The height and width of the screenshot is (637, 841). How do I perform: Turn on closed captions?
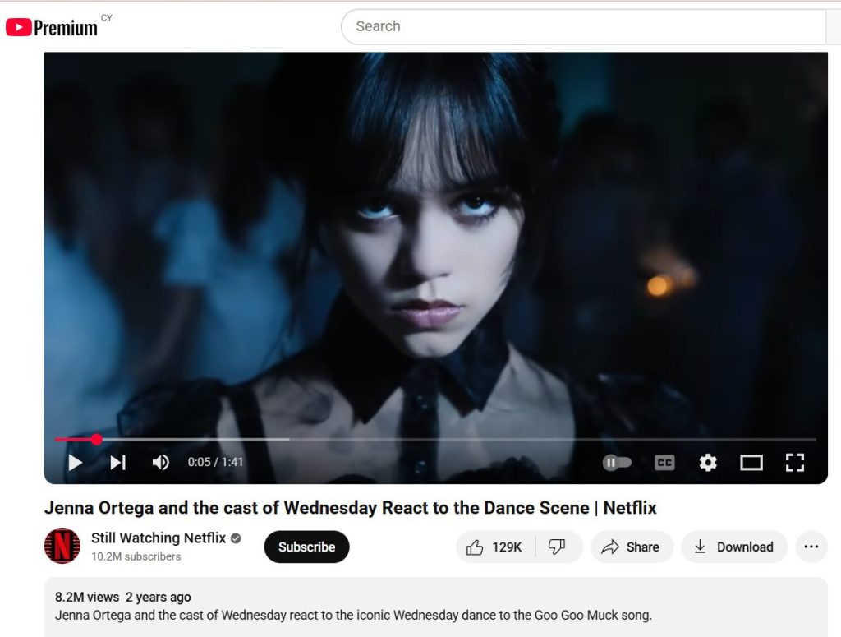(x=664, y=462)
